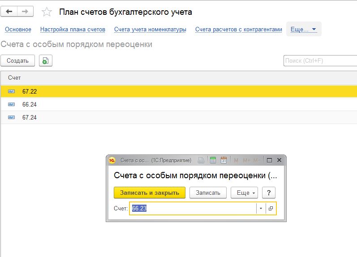This screenshot has height=257, width=357.
Task: Select the 66.24 account row
Action: tap(30, 104)
